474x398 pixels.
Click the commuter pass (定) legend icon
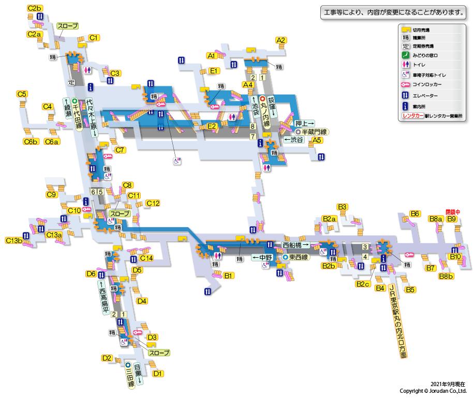click(x=406, y=46)
